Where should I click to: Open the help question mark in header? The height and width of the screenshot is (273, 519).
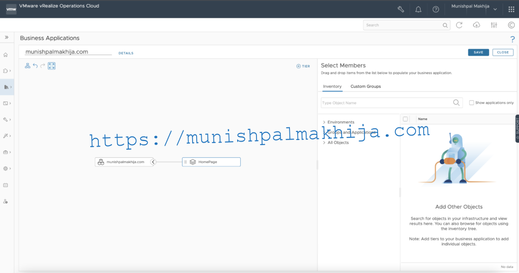pos(436,9)
